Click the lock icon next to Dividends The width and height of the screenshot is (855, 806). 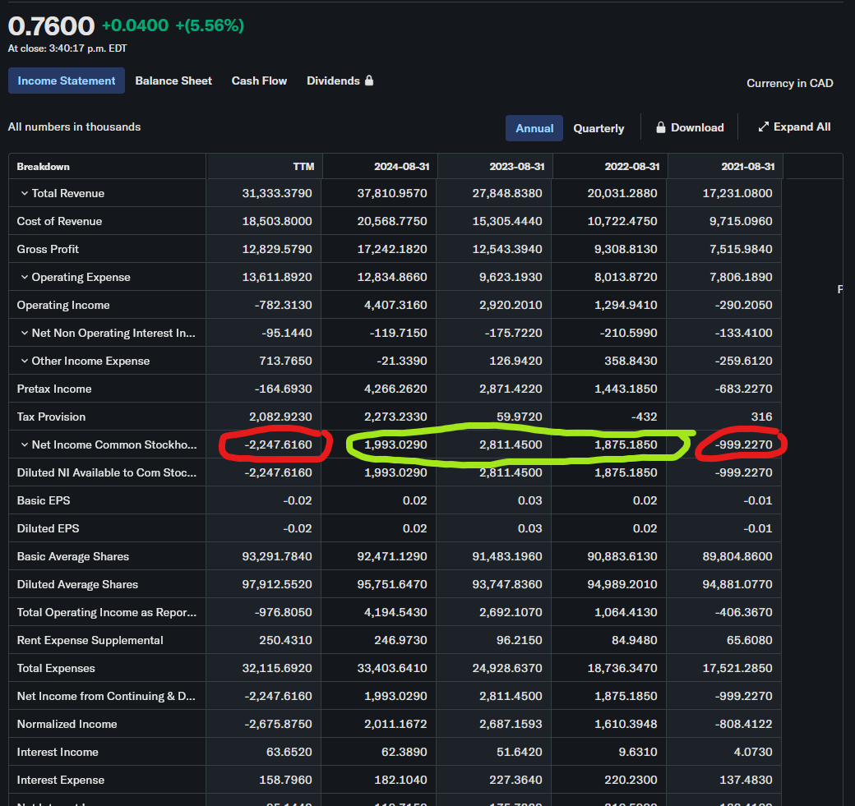369,81
